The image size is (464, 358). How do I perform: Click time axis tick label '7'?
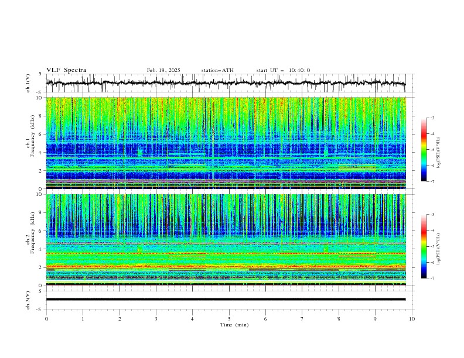(302, 319)
